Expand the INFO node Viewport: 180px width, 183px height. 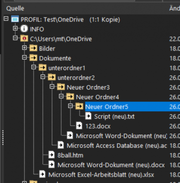pos(15,28)
